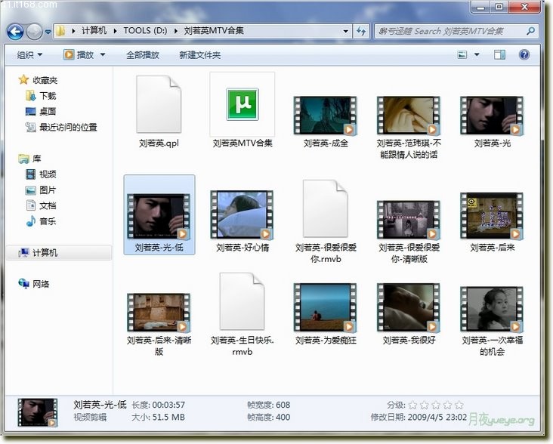Select the 刘若英-光-低 video thumbnail

coord(159,217)
